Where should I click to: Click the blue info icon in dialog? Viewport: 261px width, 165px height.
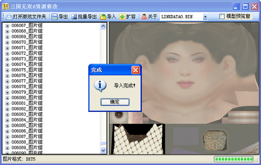pos(100,86)
